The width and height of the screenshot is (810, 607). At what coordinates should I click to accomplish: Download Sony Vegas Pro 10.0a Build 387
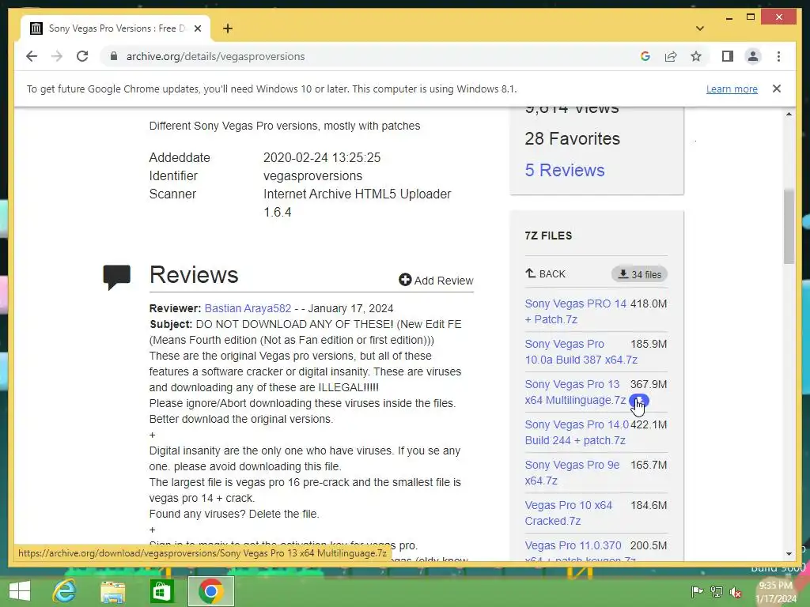tap(581, 352)
